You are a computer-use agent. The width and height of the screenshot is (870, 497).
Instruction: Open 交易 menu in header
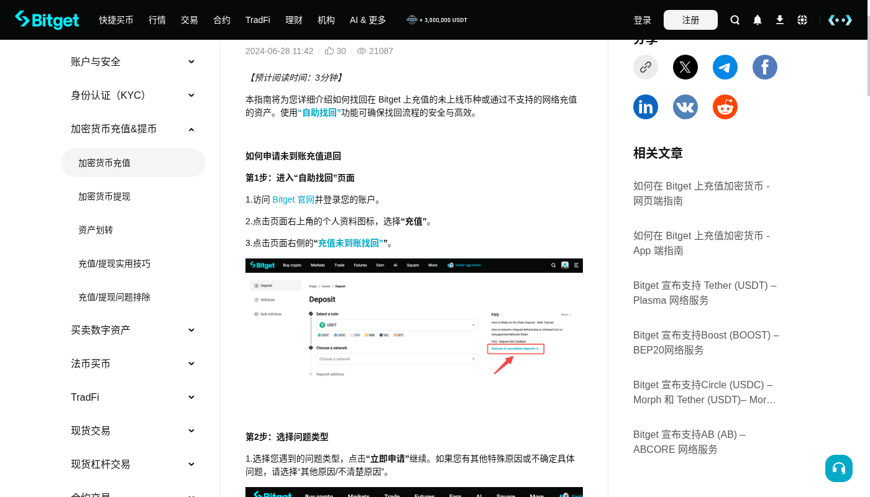tap(190, 20)
